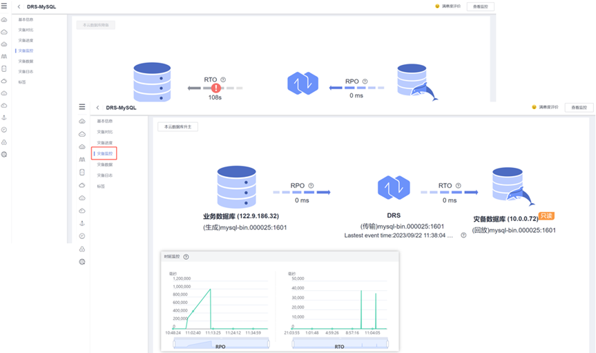Open 灾备日志 in back window menu

(x=26, y=72)
